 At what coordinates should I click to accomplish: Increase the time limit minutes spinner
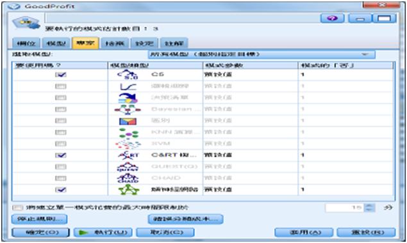(369, 206)
